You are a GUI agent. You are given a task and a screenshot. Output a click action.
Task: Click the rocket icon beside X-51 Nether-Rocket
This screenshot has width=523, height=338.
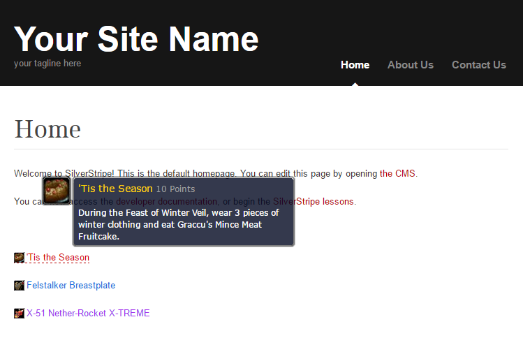pos(19,314)
